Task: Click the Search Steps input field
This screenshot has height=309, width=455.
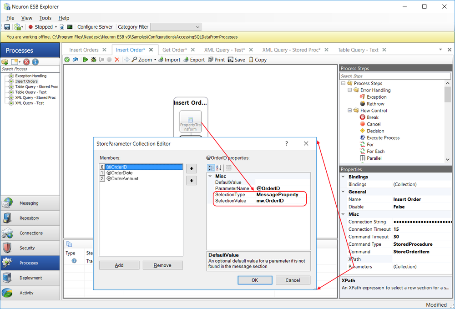Action: point(395,76)
